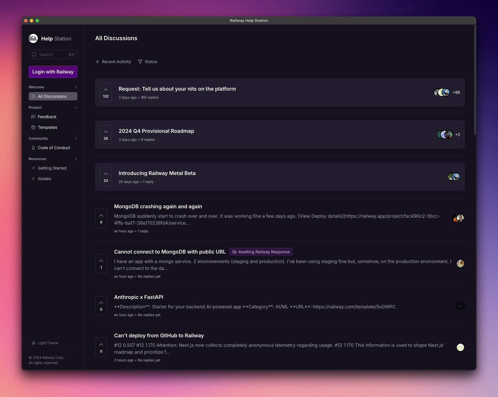Open Getting Started resource
498x397 pixels.
click(x=53, y=168)
